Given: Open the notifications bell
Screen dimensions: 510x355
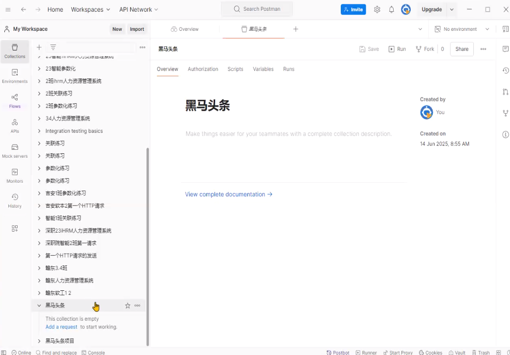Looking at the screenshot, I should tap(392, 9).
